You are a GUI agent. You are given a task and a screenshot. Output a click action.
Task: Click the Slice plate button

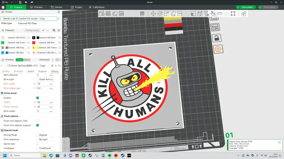click(247, 7)
